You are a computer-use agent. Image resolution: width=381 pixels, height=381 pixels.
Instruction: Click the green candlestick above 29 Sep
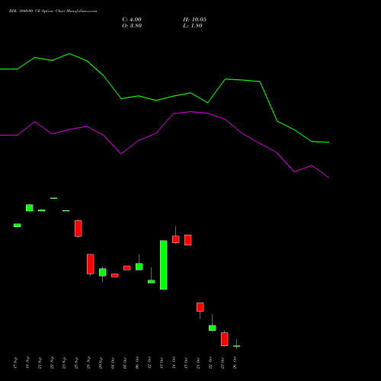(103, 272)
